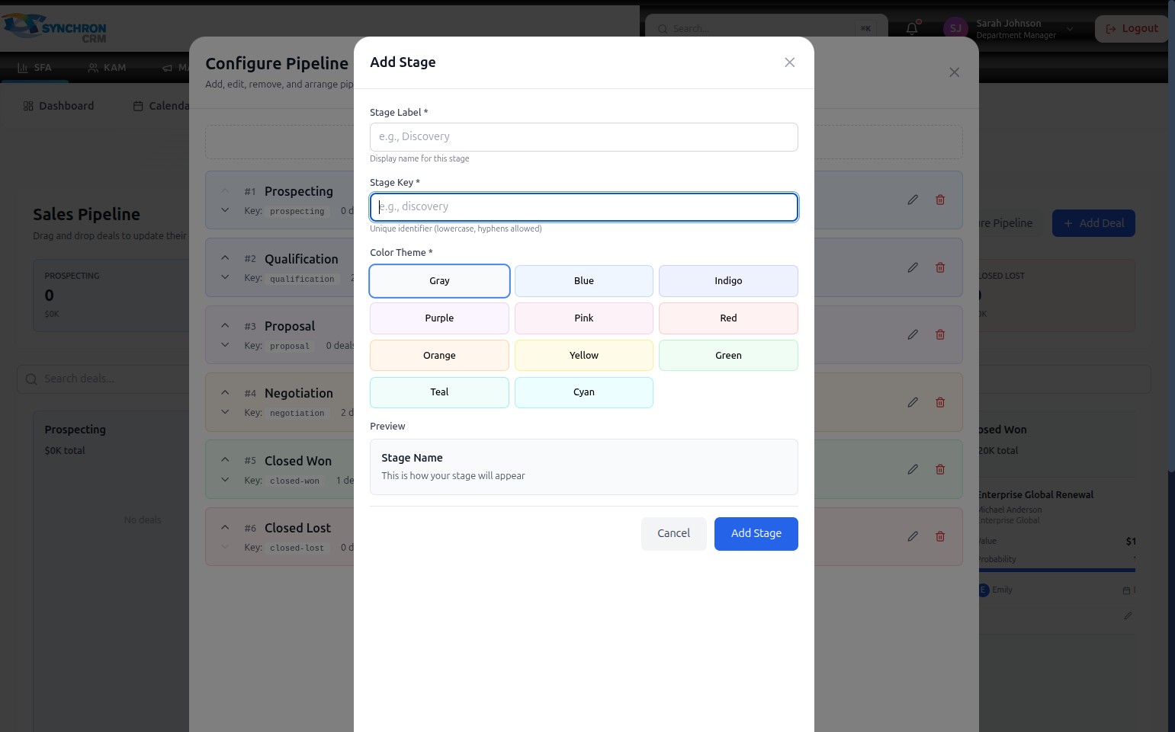Click the Stage Name preview card

(584, 467)
